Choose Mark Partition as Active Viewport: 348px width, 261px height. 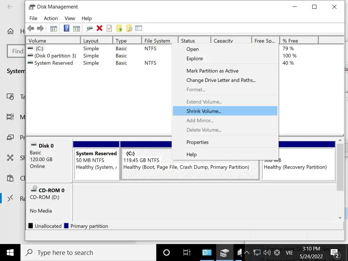tap(225, 71)
